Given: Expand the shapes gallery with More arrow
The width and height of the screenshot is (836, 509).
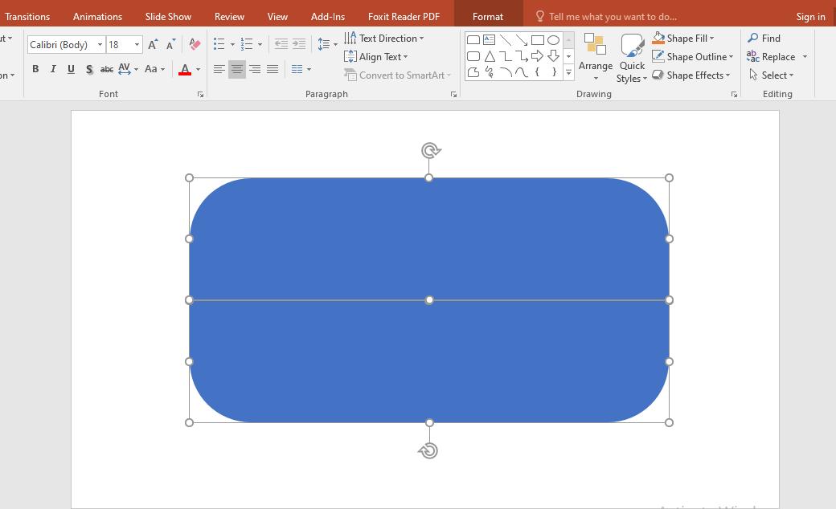Looking at the screenshot, I should pyautogui.click(x=568, y=73).
